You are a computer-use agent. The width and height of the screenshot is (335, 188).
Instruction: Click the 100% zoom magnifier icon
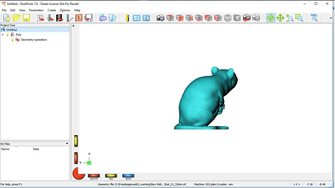point(314,18)
